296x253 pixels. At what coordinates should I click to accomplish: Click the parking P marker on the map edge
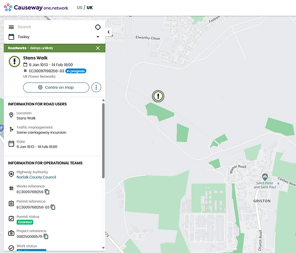pos(2,128)
